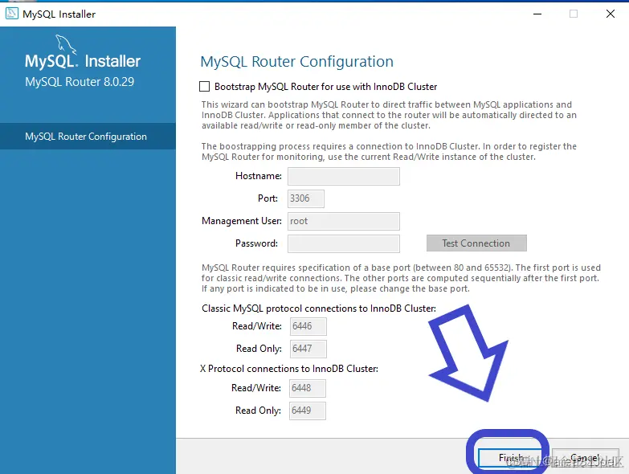The width and height of the screenshot is (629, 474).
Task: Enable Bootstrap MySQL Router for InnoDB Cluster checkbox
Action: [205, 87]
